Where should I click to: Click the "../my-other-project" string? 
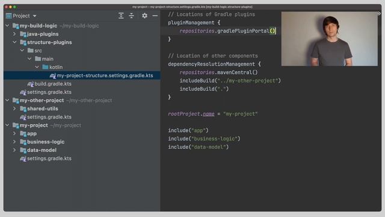(x=247, y=81)
